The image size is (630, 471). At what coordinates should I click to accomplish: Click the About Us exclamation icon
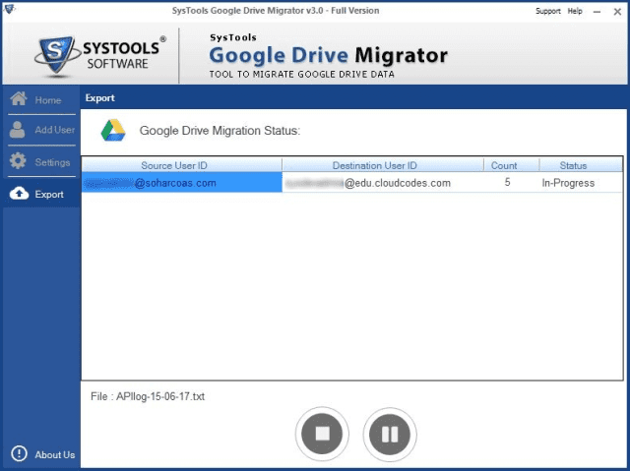click(19, 453)
